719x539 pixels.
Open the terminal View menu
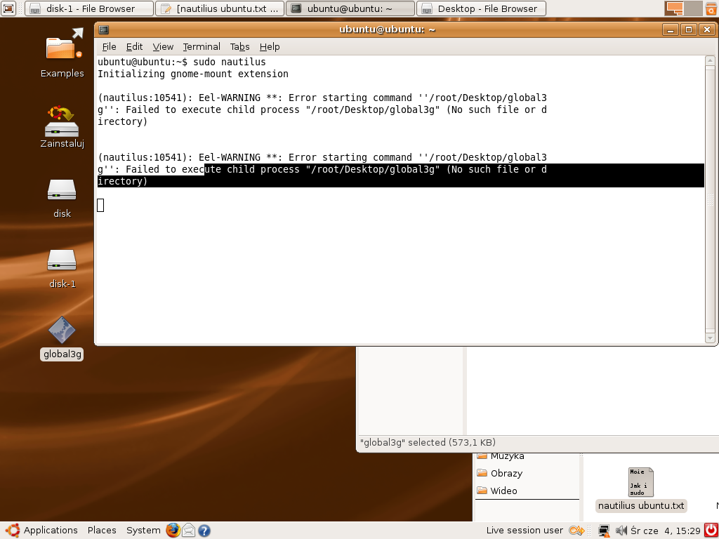point(163,47)
